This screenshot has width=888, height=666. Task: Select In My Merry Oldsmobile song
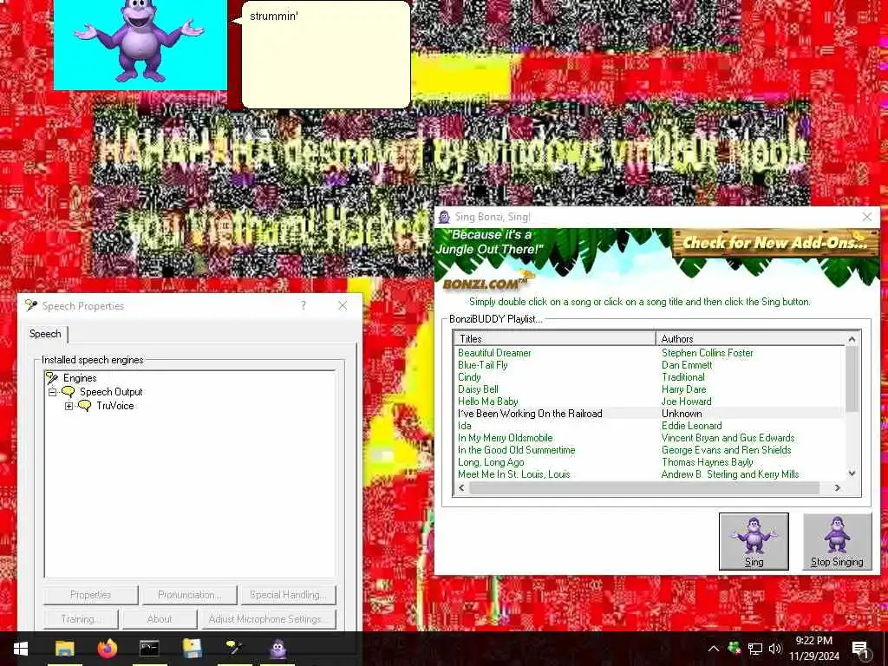pyautogui.click(x=506, y=438)
